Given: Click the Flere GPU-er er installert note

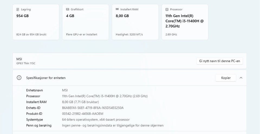Looking at the screenshot, I should (x=82, y=35).
